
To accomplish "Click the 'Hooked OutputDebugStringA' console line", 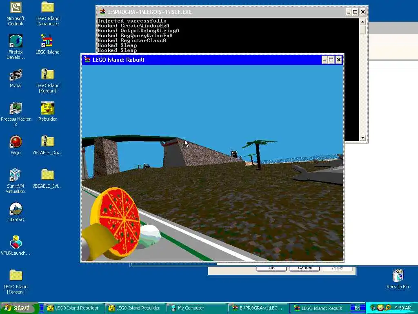I will point(138,31).
